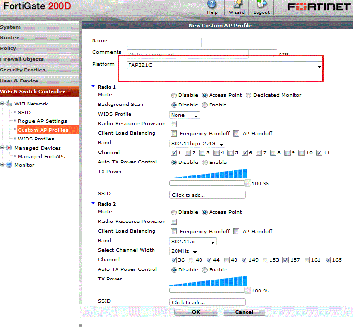Click the Fortinet logo

click(319, 7)
